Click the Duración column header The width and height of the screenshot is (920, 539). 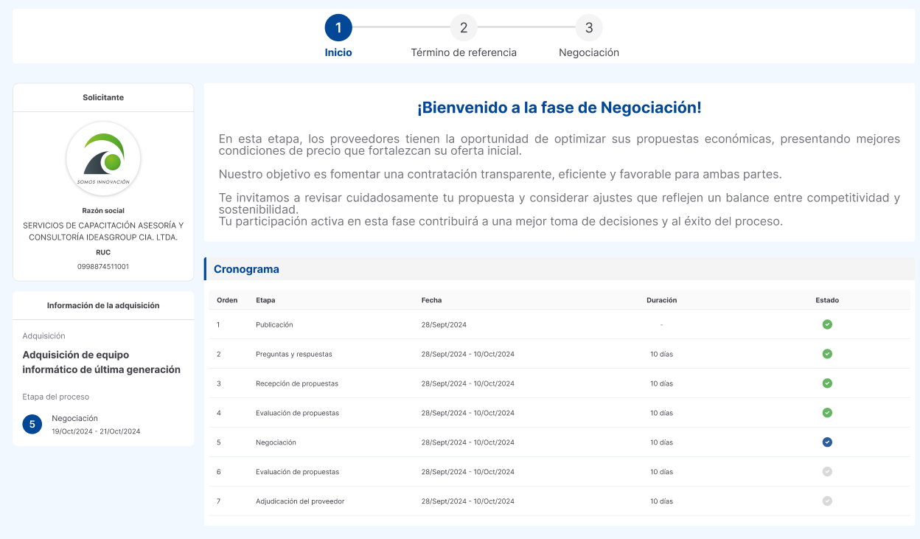point(661,300)
